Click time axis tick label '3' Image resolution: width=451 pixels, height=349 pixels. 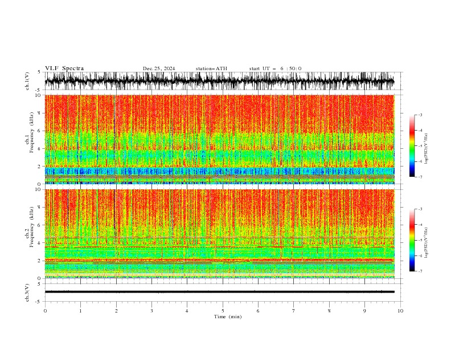point(151,311)
